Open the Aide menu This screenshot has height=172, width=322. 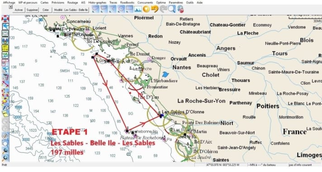[x=199, y=2]
